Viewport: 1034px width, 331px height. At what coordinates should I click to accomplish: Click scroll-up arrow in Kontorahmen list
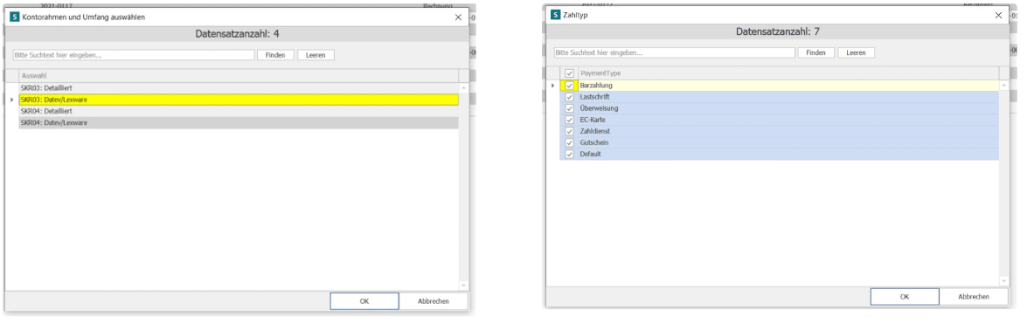(x=463, y=87)
